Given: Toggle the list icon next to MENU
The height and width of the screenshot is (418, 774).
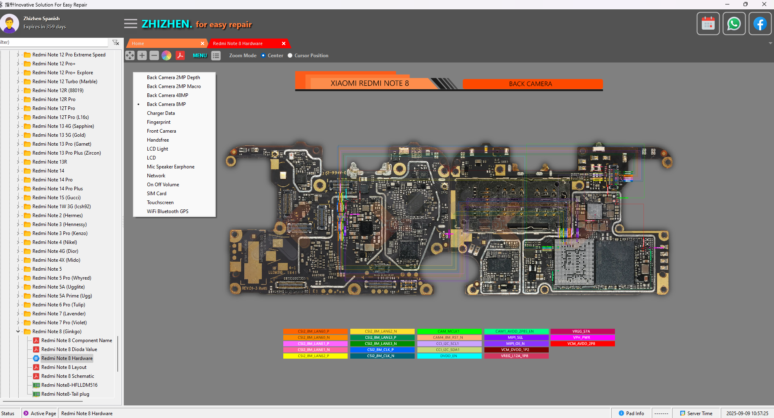Looking at the screenshot, I should click(x=216, y=56).
